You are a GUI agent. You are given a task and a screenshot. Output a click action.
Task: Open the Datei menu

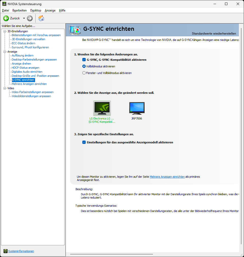coord(5,10)
